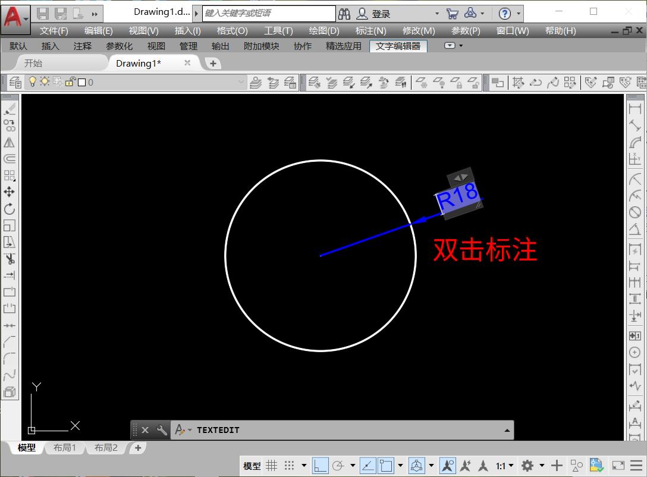Expand the annotation scale 1:1 dropdown
Screen dimensions: 647x477
click(505, 466)
